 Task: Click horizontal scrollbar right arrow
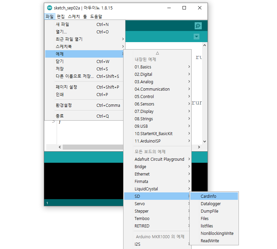pyautogui.click(x=199, y=147)
